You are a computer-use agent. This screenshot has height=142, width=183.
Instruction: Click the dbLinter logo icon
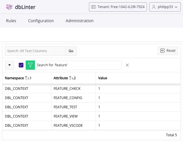pyautogui.click(x=10, y=7)
